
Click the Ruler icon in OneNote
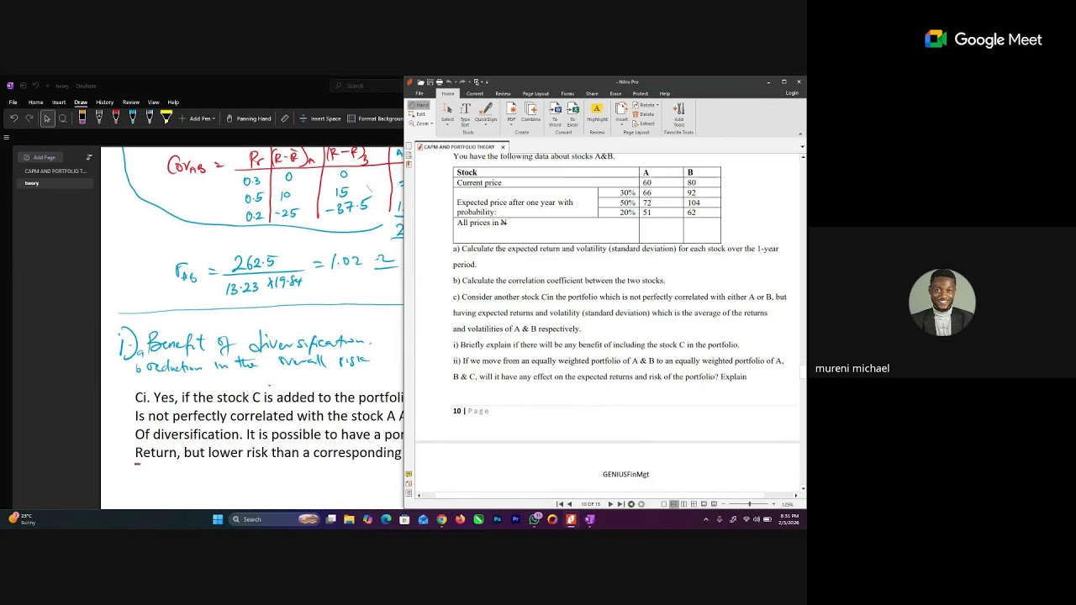285,118
